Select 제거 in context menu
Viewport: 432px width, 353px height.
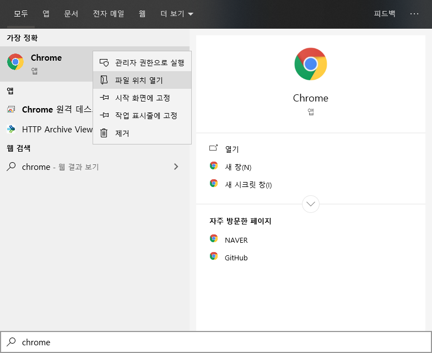(x=142, y=133)
